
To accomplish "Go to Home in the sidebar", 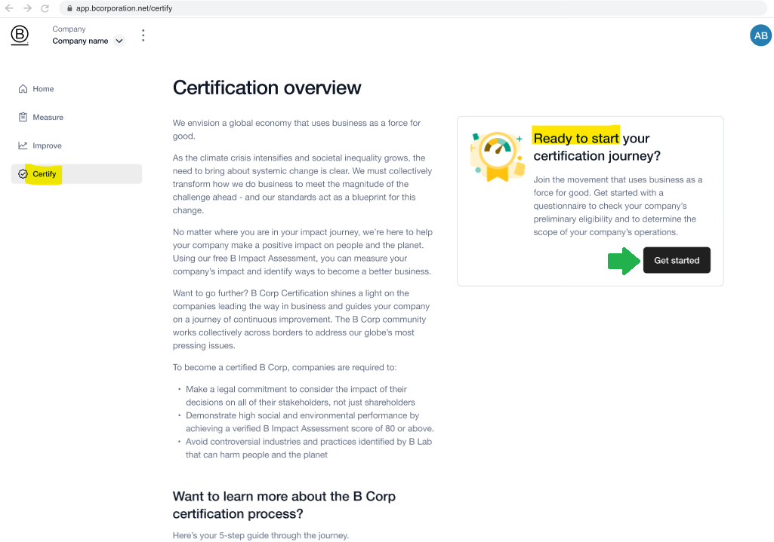I will (76, 89).
